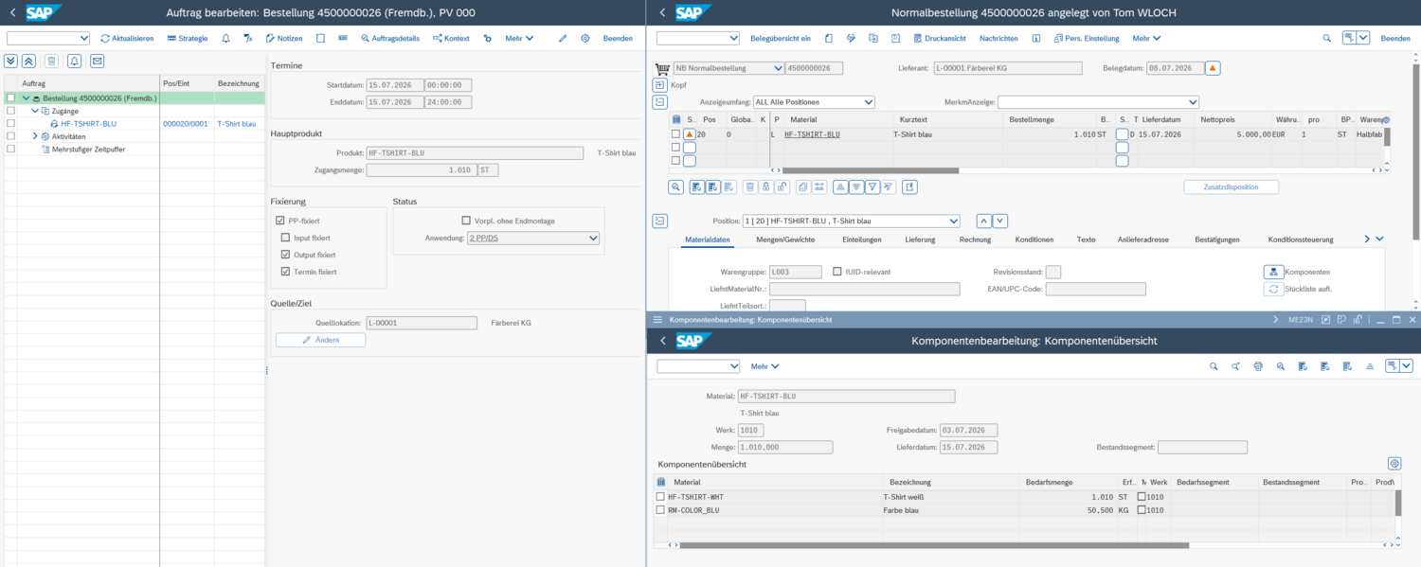Click Druckansicht in Normalbestellung toolbar
The width and height of the screenshot is (1421, 567).
(x=939, y=38)
